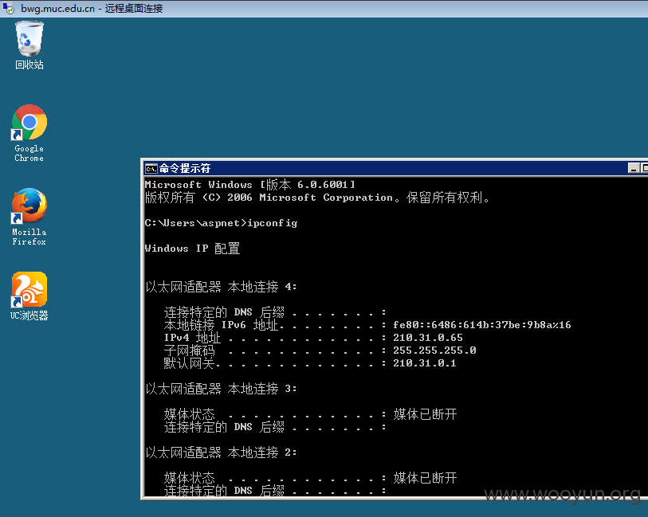This screenshot has height=517, width=648.
Task: Click the remote desktop connection title icon
Action: (8, 8)
